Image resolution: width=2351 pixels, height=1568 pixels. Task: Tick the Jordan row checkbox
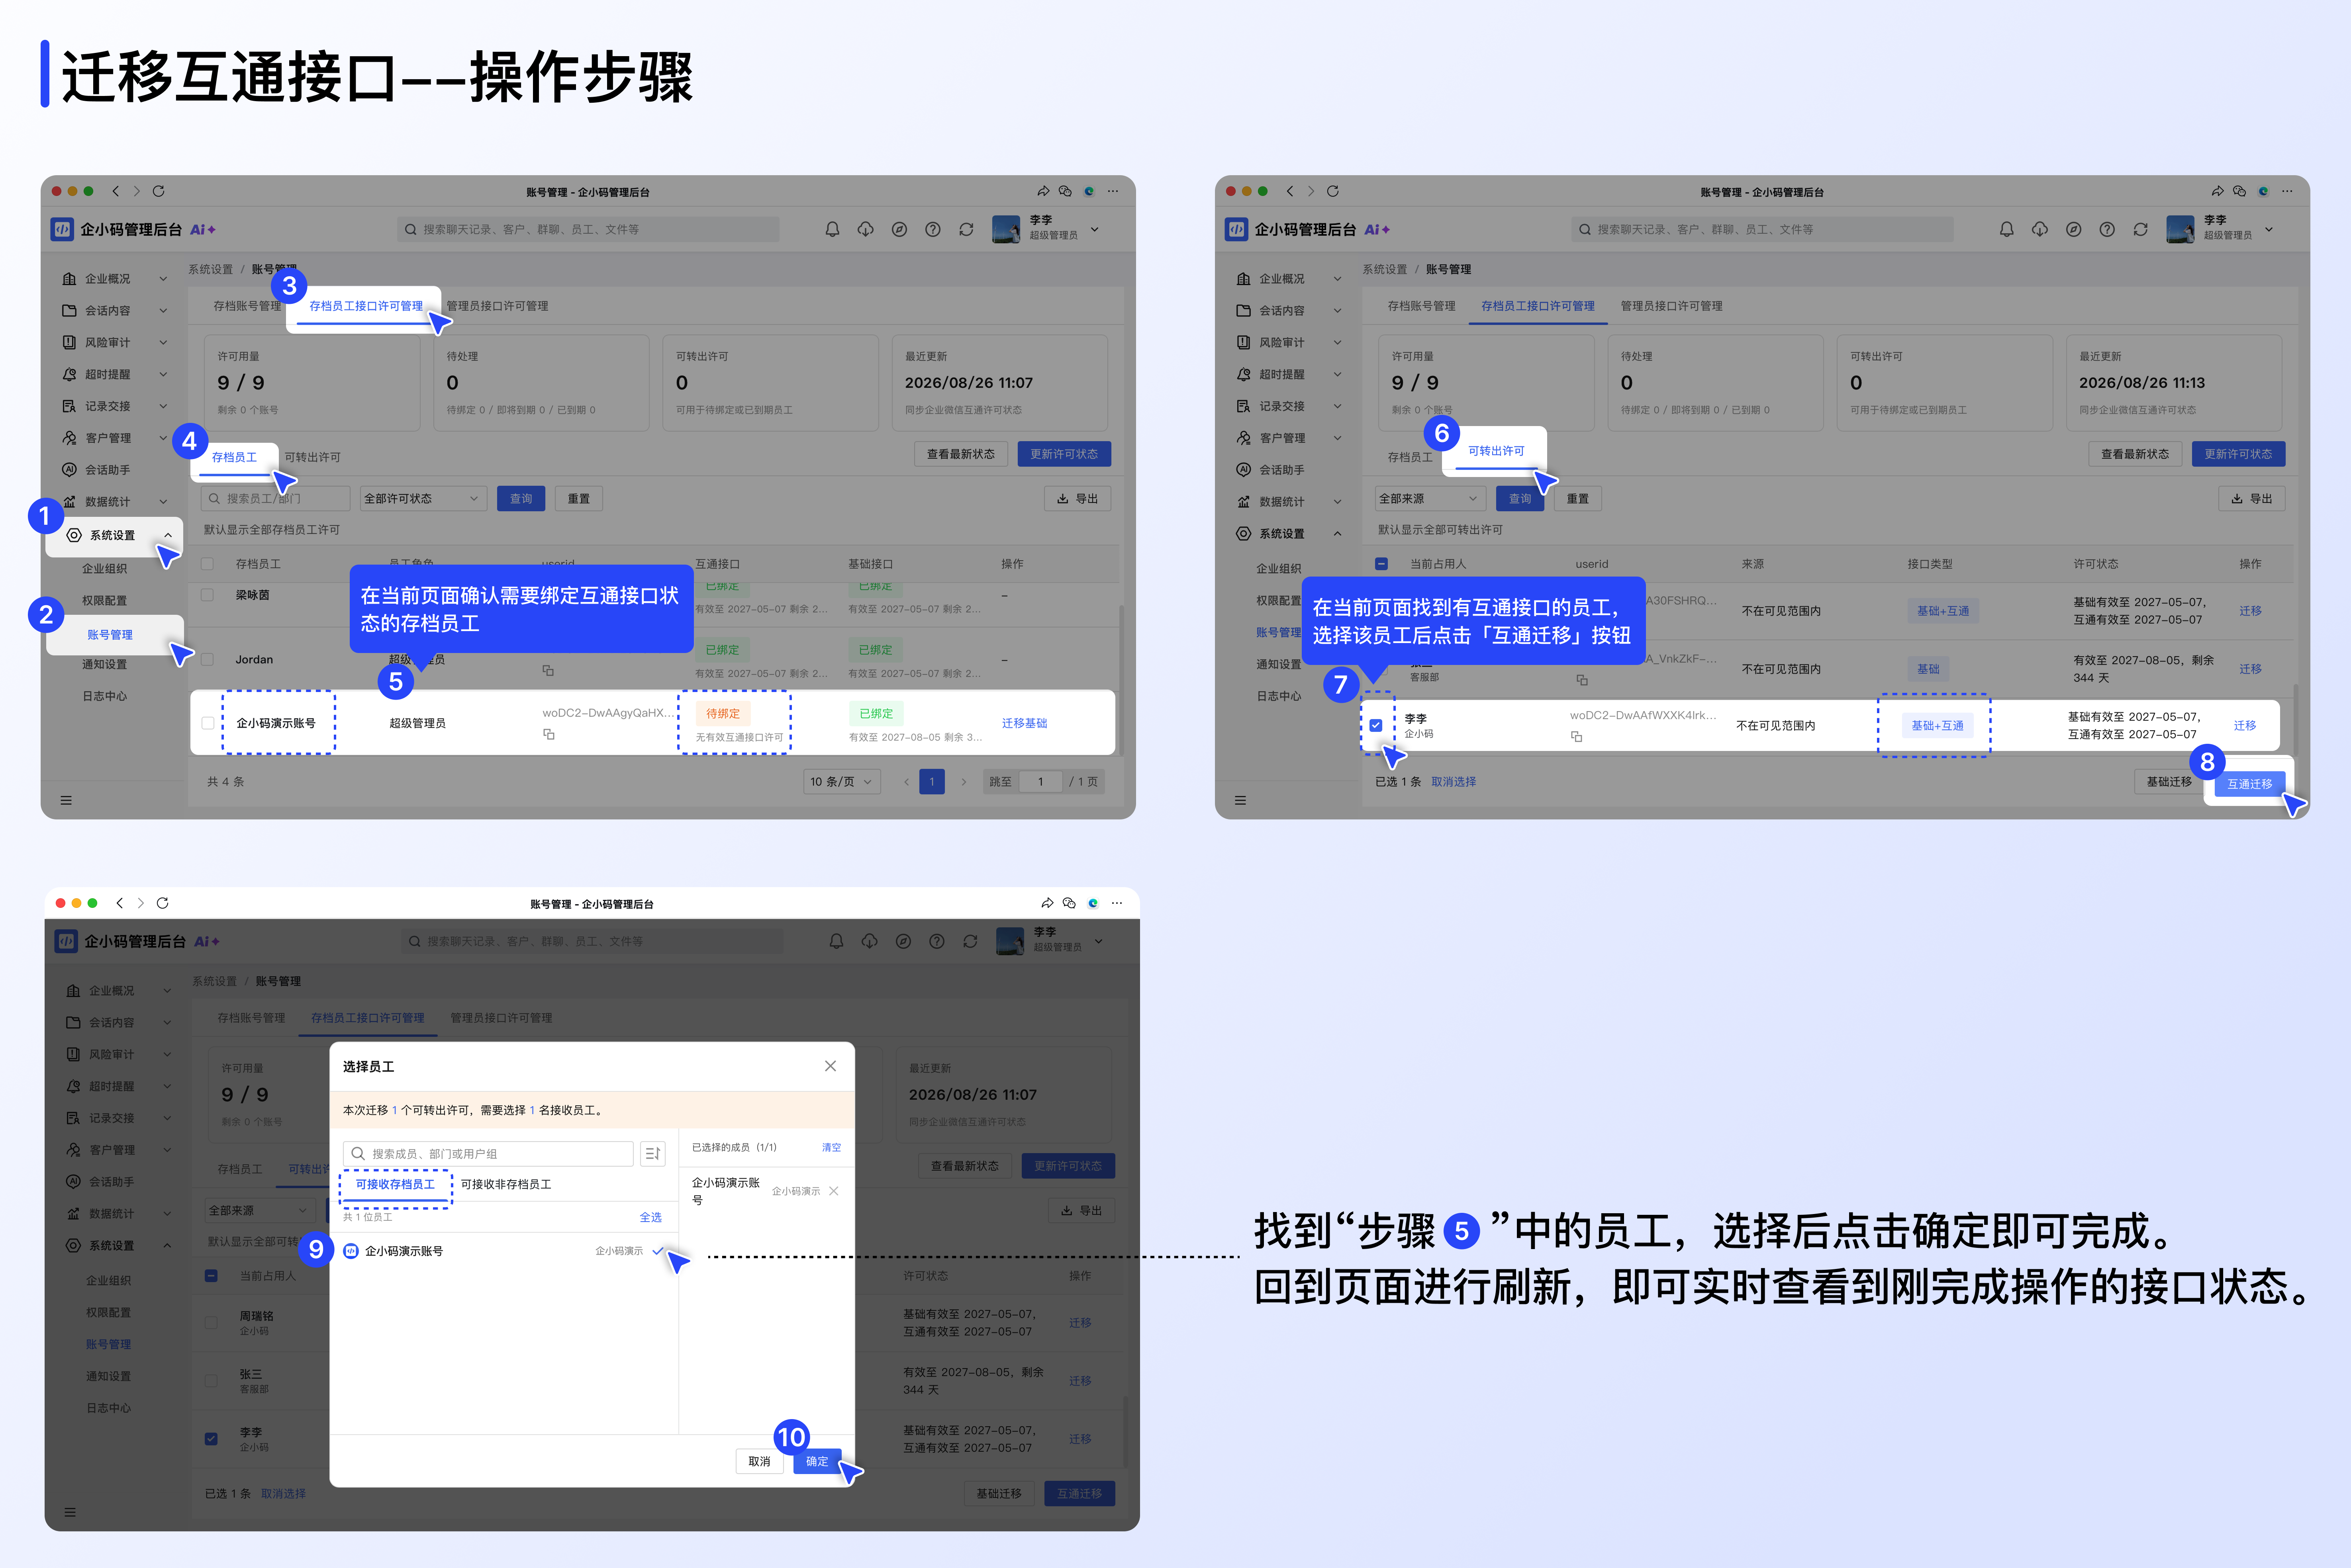click(x=208, y=659)
